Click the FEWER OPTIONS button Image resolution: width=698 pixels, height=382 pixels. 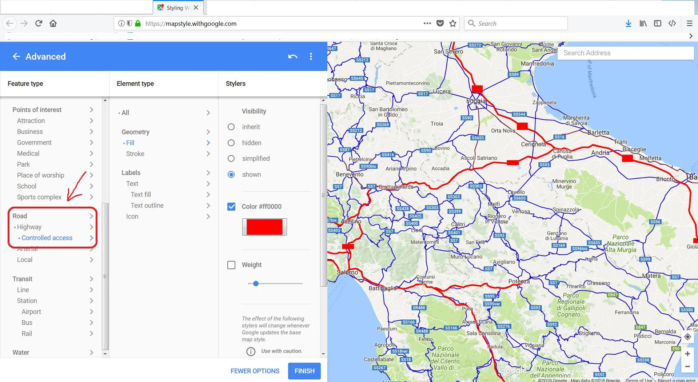coord(255,371)
